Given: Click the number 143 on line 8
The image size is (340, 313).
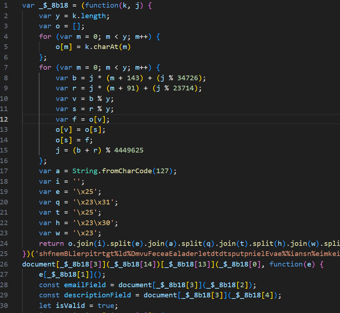Looking at the screenshot, I should [x=133, y=78].
